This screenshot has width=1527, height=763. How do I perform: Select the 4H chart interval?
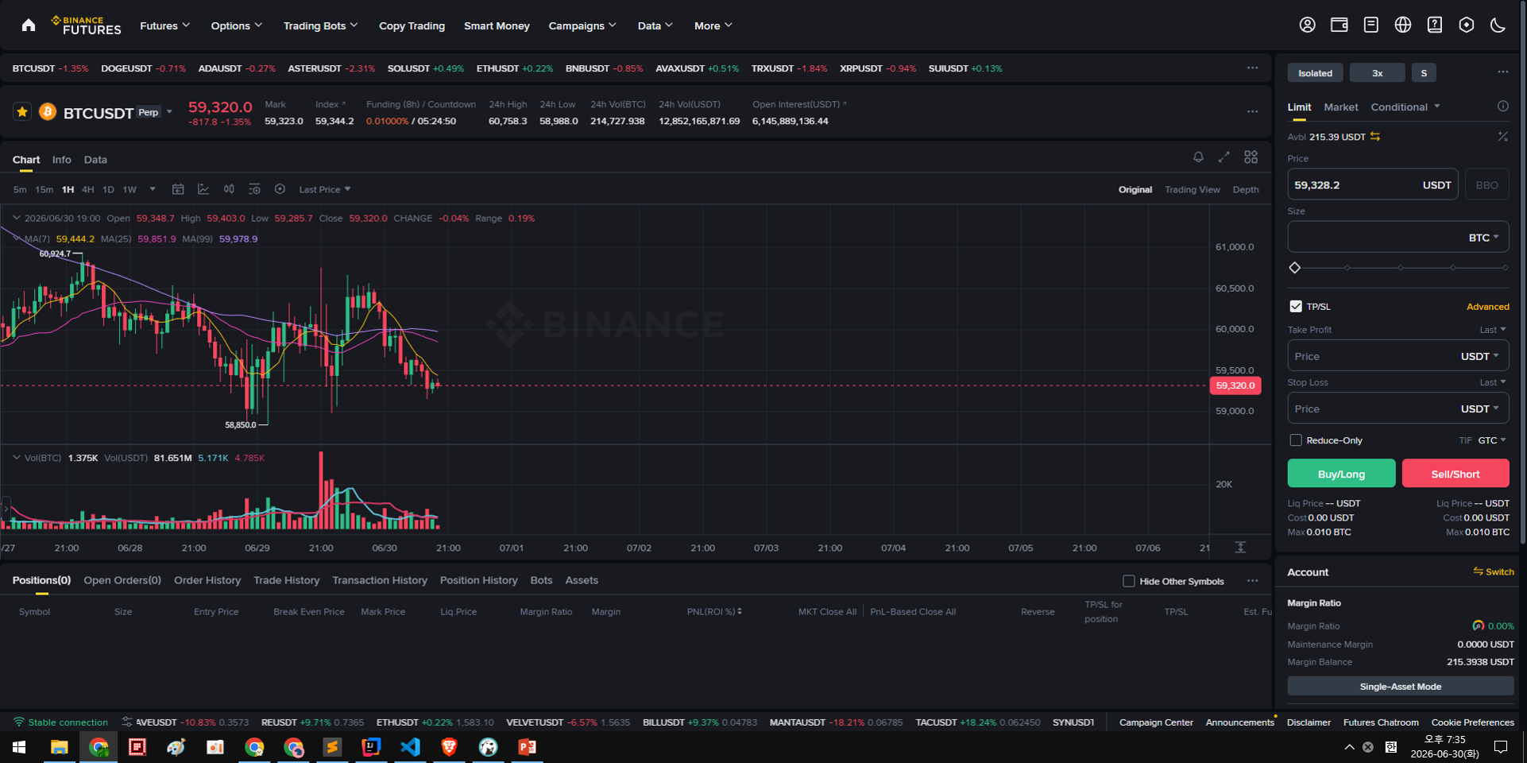click(x=87, y=190)
